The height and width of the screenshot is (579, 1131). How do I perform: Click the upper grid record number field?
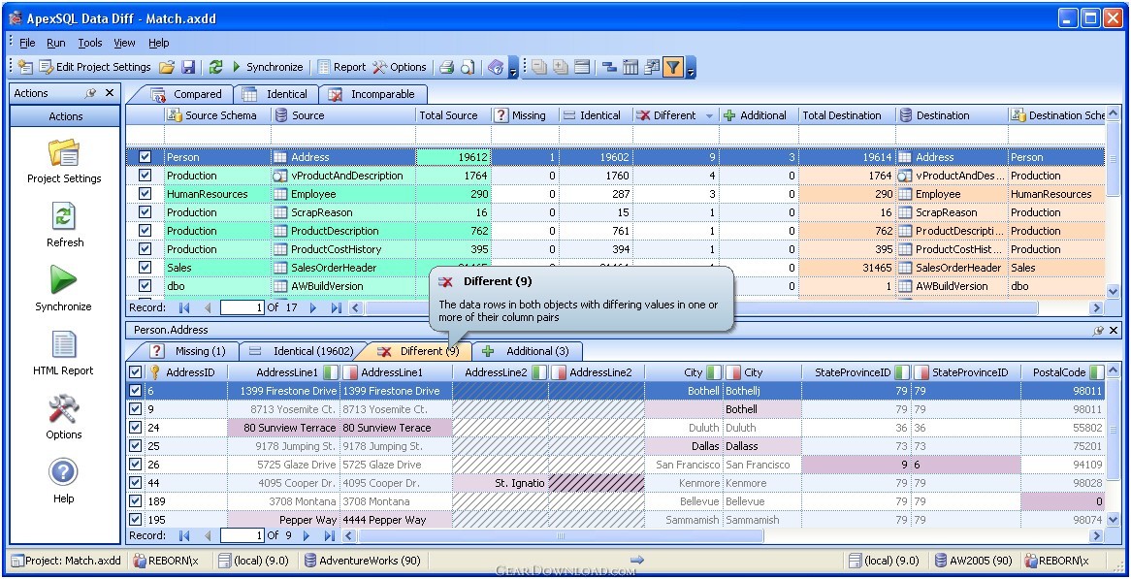[242, 307]
